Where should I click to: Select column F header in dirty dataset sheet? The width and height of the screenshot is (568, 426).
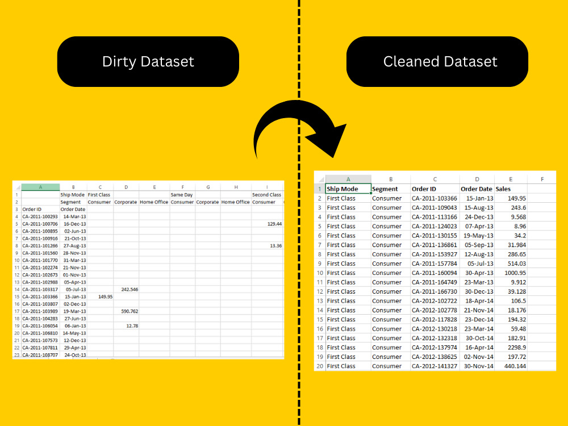pos(182,187)
